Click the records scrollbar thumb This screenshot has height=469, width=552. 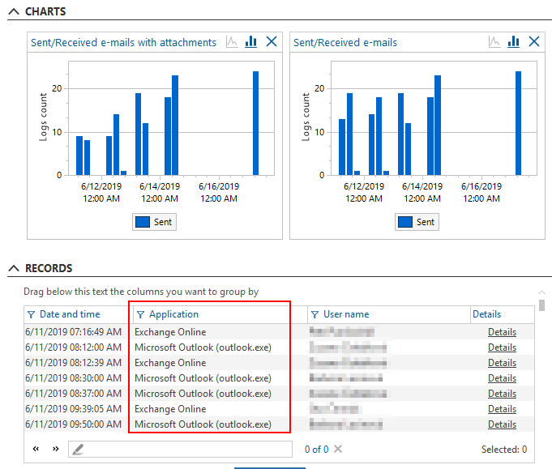point(541,305)
